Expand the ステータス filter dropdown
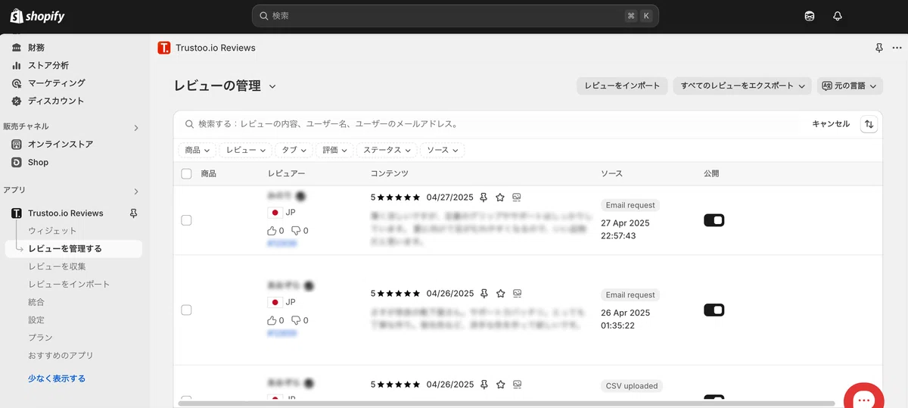Image resolution: width=908 pixels, height=408 pixels. [x=387, y=151]
